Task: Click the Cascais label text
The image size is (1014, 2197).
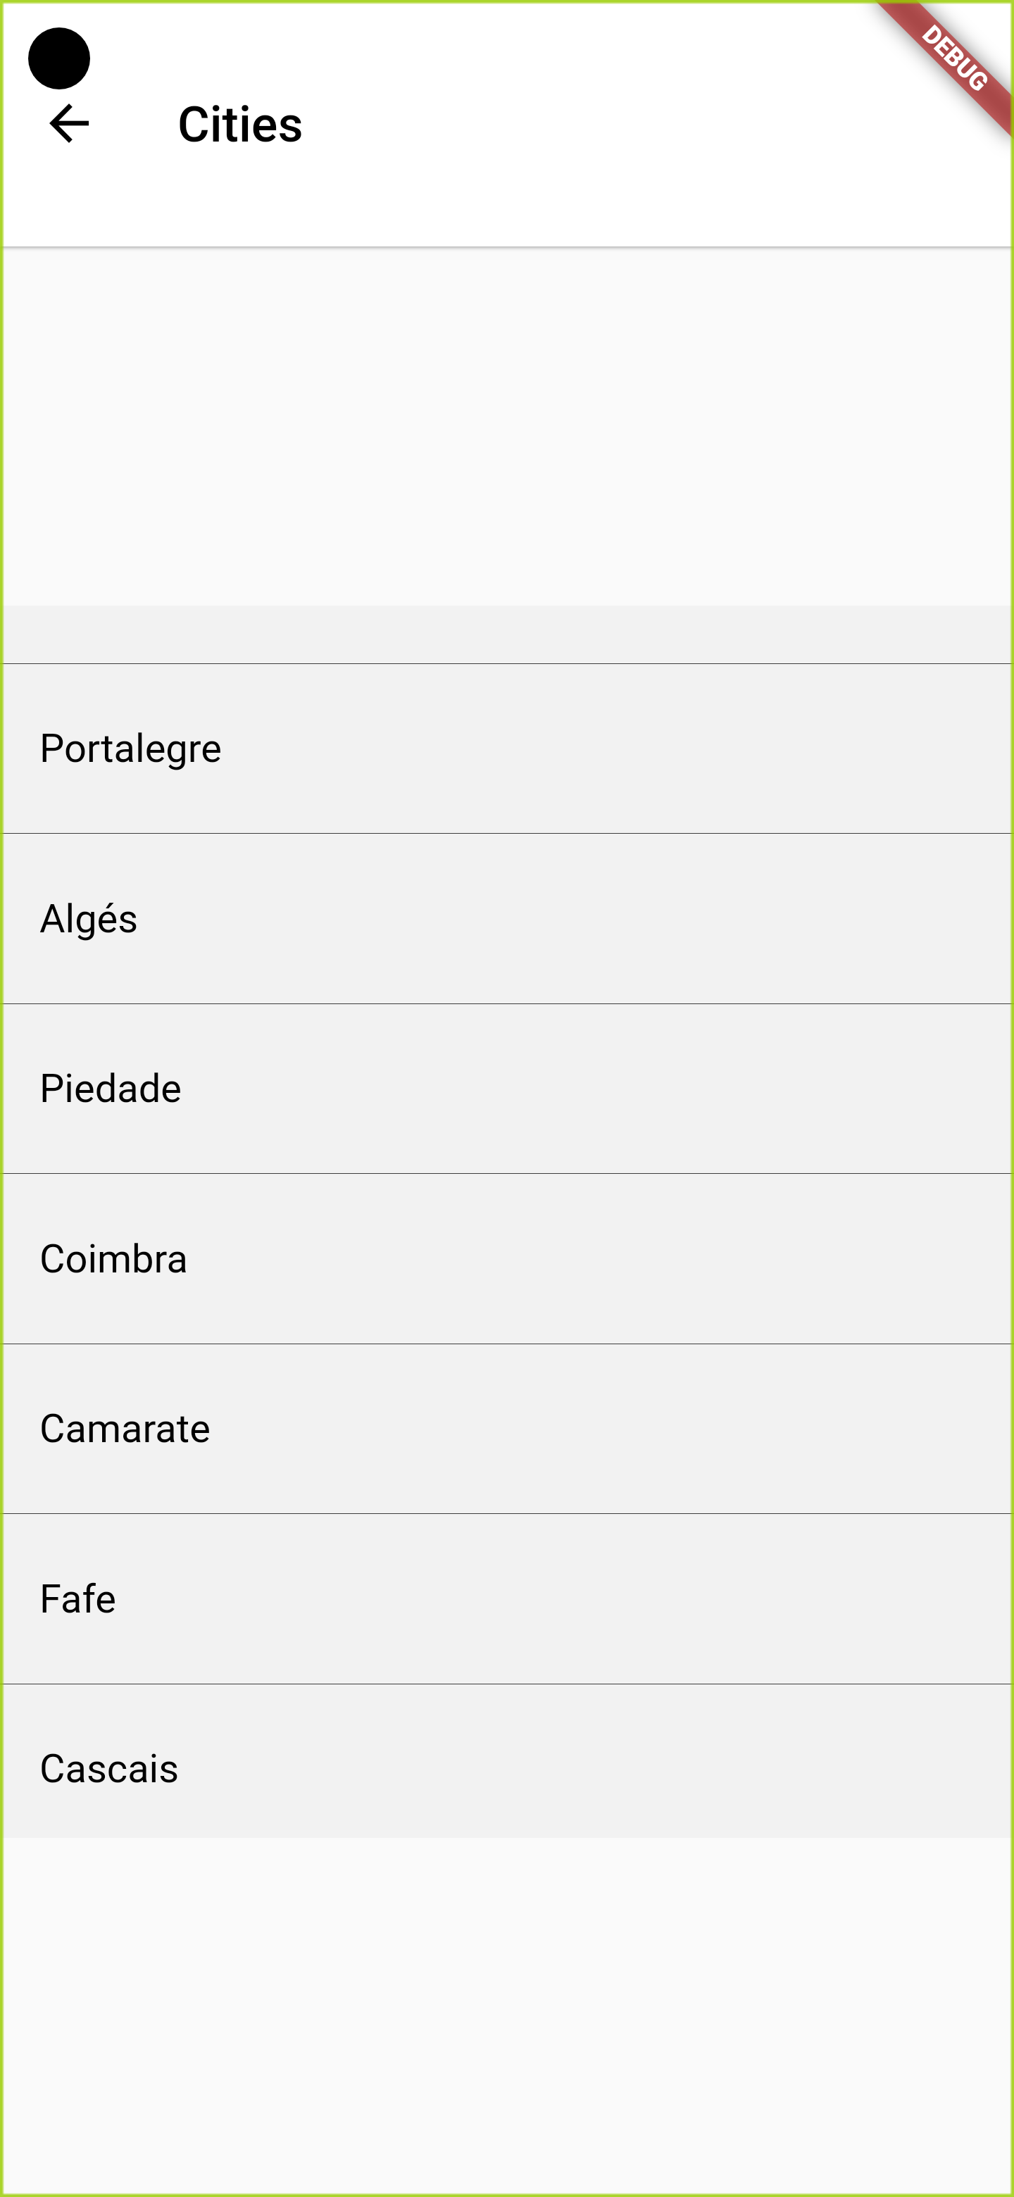Action: [109, 1769]
